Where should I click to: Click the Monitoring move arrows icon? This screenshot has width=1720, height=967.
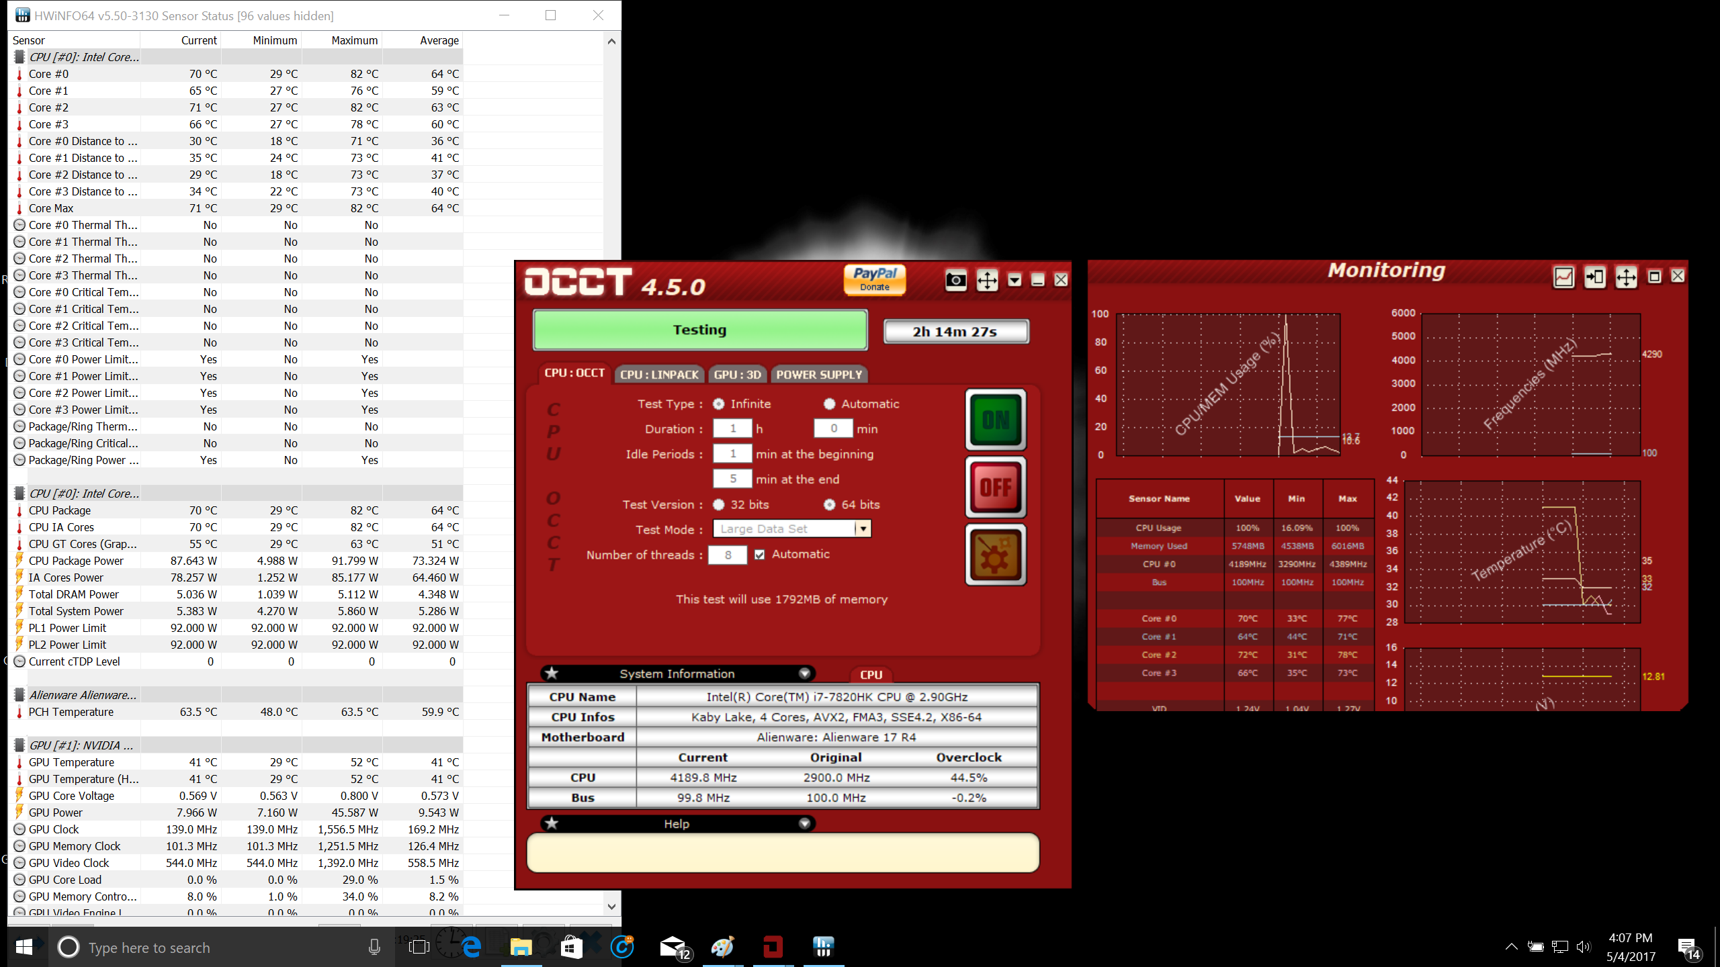point(1626,277)
